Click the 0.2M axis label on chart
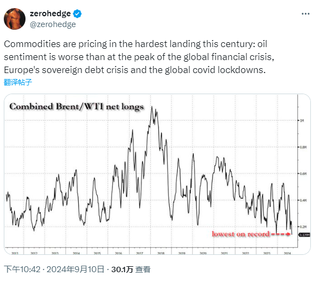319x283 pixels. [x=303, y=227]
